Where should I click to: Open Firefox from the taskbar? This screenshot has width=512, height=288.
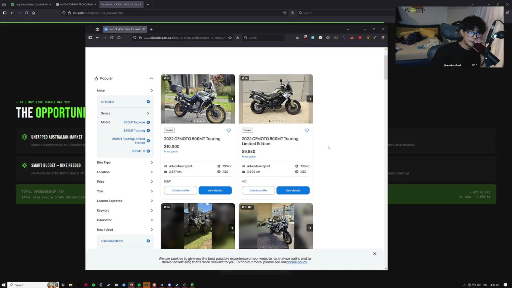pos(131,285)
